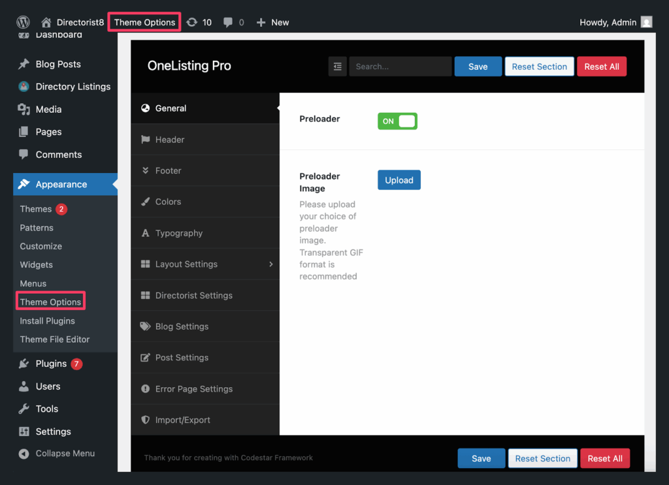
Task: Click the Collapse Menu arrow icon
Action: coord(24,454)
